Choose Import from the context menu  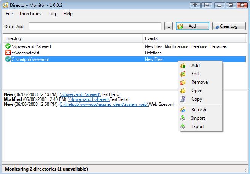pyautogui.click(x=200, y=118)
